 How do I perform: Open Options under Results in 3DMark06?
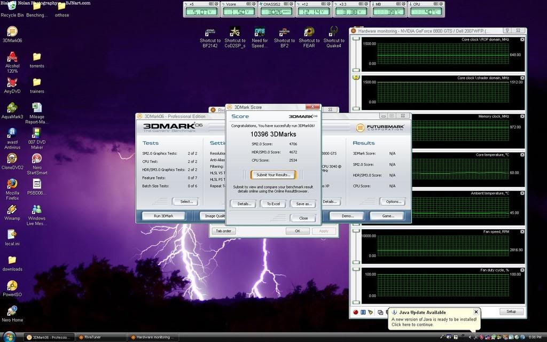[x=393, y=201]
